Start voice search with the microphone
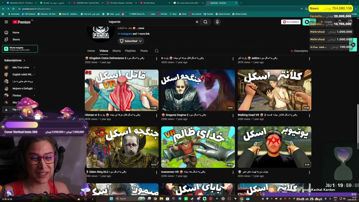 point(217,22)
